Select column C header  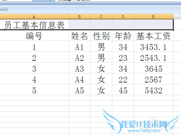point(101,16)
